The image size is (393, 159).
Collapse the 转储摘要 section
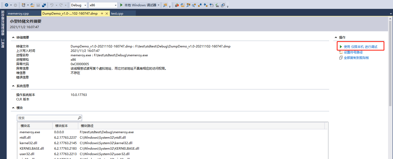(x=13, y=38)
